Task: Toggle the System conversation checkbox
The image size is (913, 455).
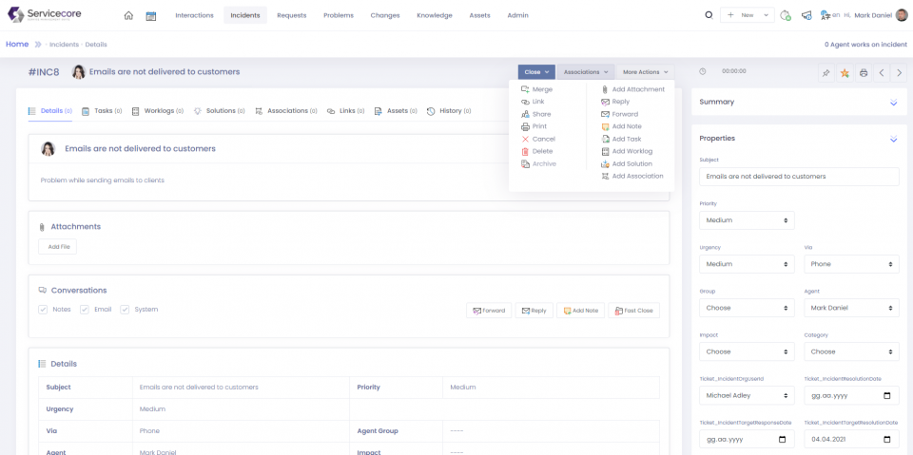Action: coord(125,310)
